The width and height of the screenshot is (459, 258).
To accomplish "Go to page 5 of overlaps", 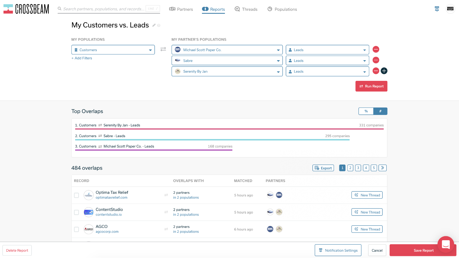I will tap(374, 168).
